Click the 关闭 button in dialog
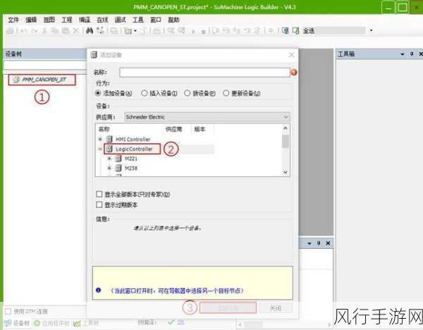 pyautogui.click(x=276, y=308)
